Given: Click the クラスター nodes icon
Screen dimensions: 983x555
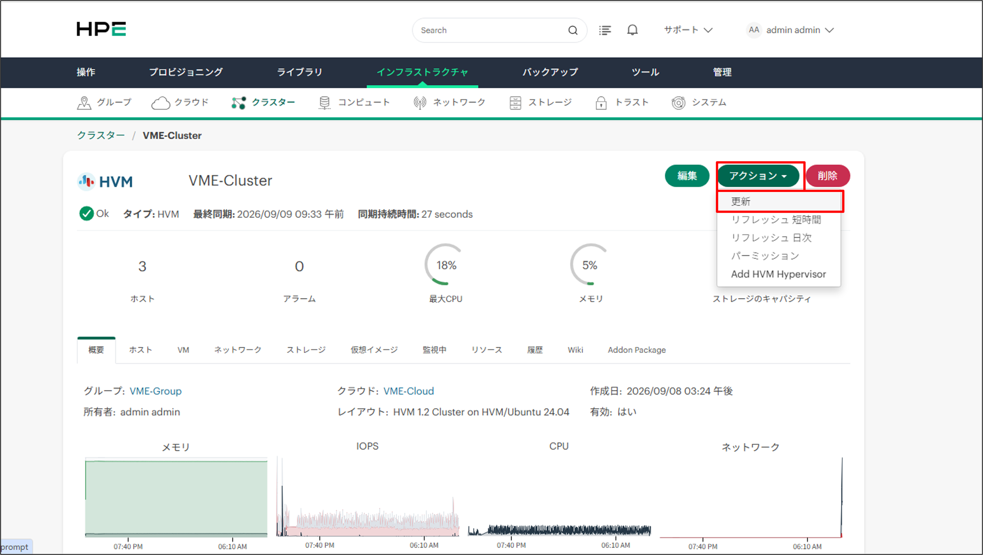Looking at the screenshot, I should click(239, 103).
